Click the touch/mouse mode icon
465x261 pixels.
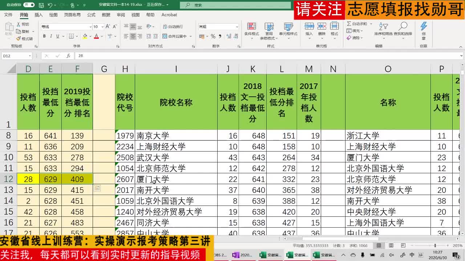click(73, 5)
